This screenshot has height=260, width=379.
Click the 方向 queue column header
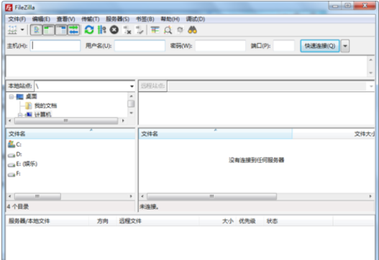coord(103,221)
